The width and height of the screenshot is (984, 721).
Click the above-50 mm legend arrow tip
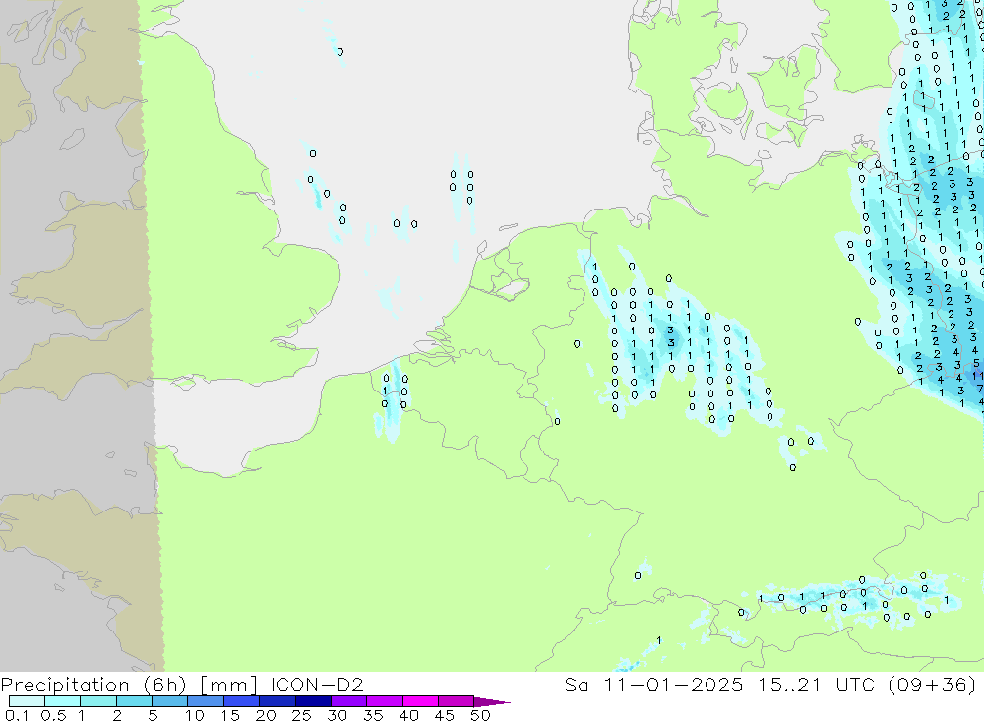click(x=493, y=701)
